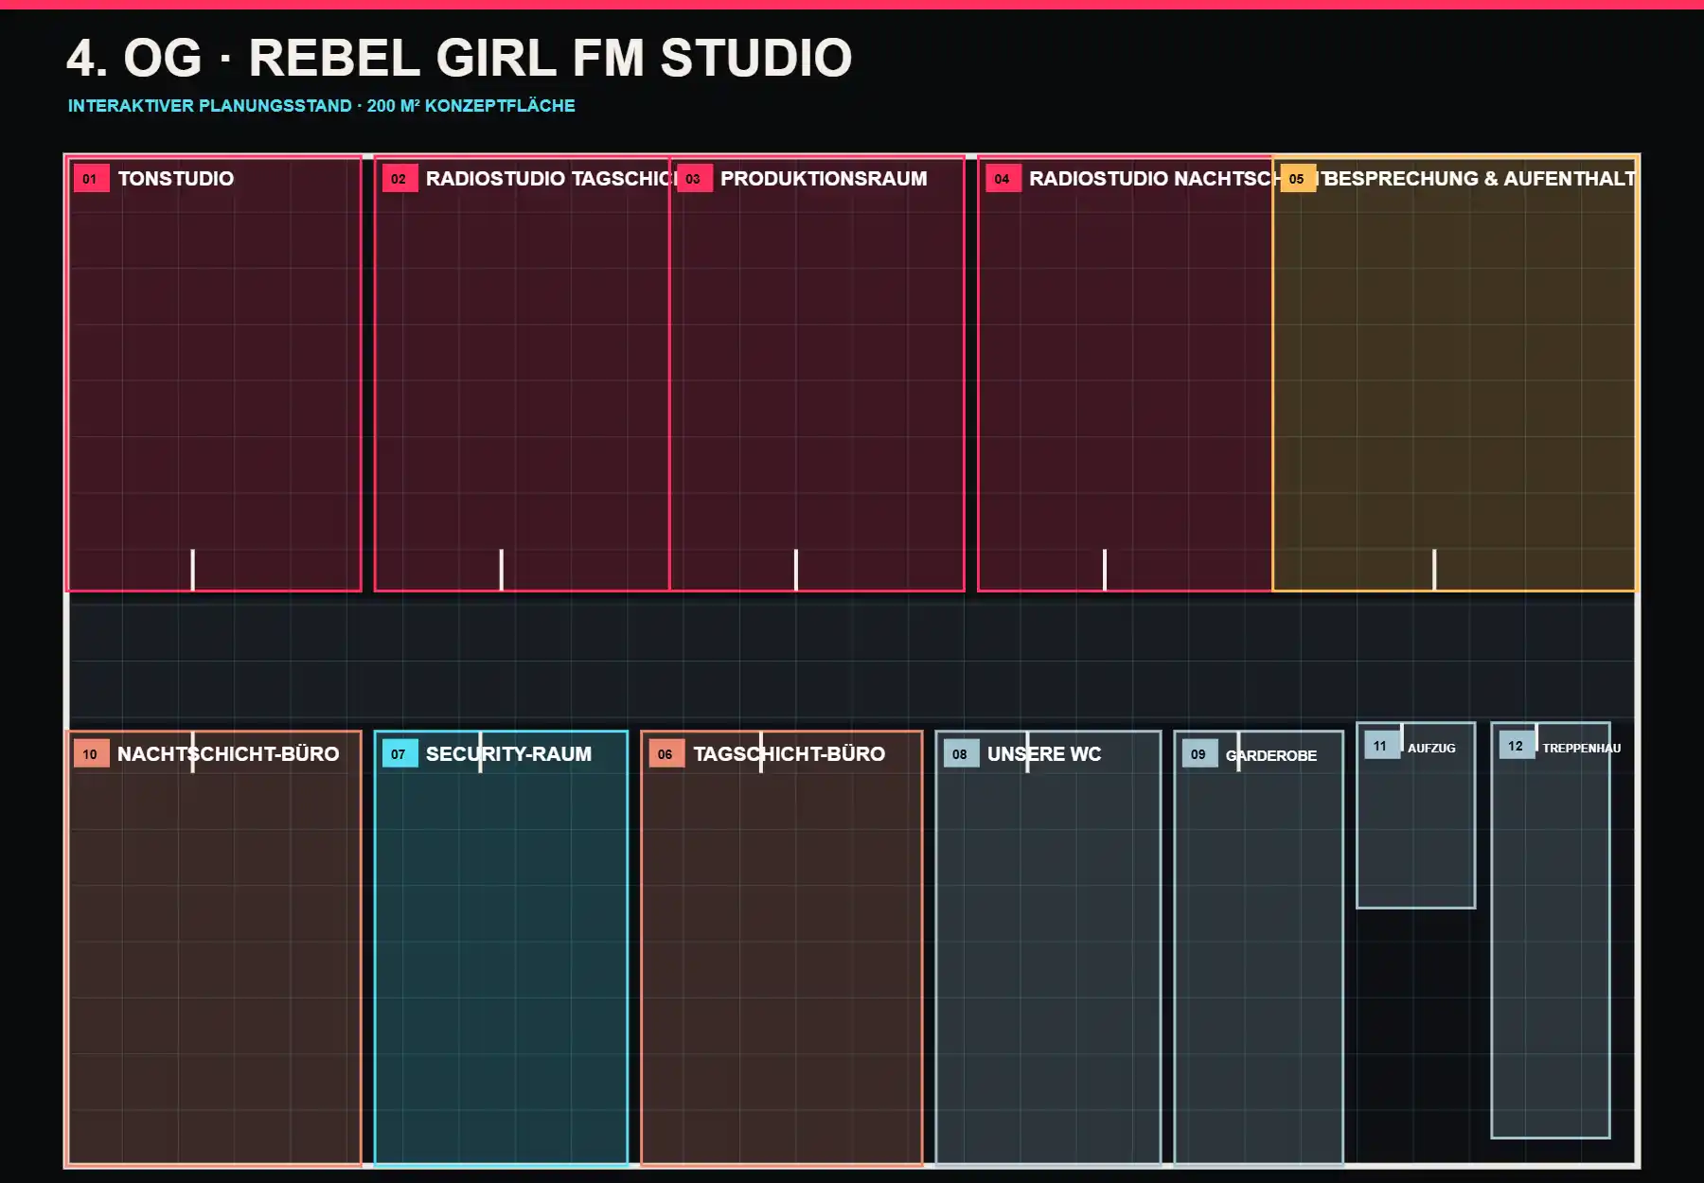Select the 'BESPRECHUNG & AUFENTHALT' label
The image size is (1704, 1183).
1480,179
